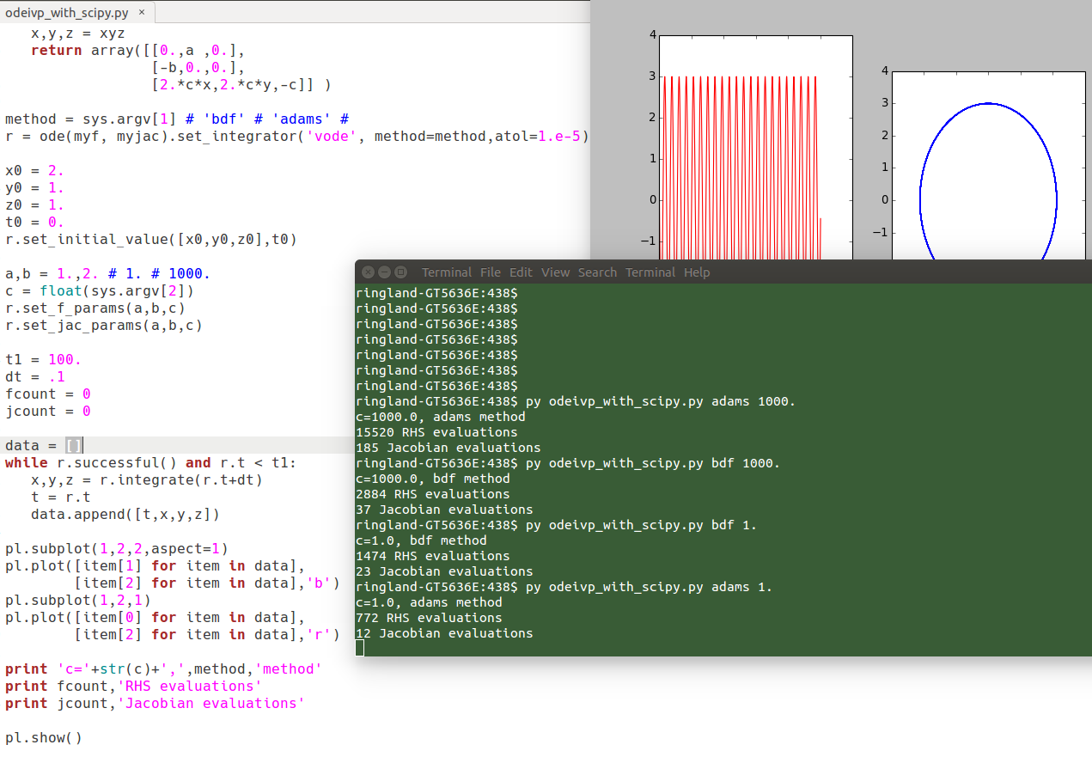1092x757 pixels.
Task: Click the print 'c=' code line
Action: (163, 669)
